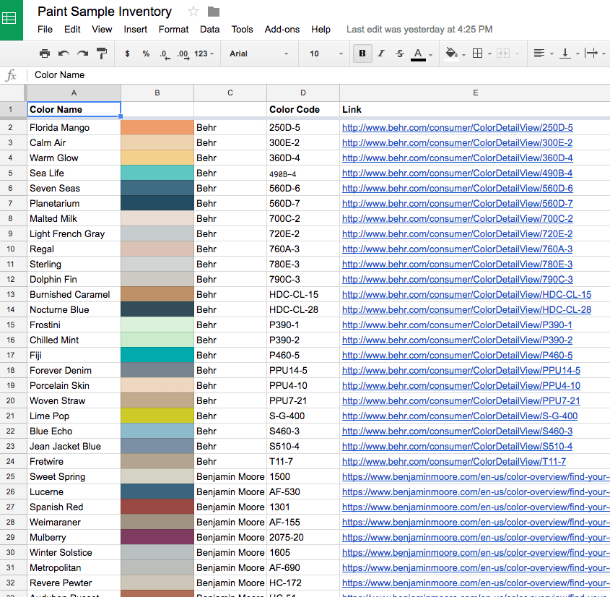Select the Light French Gray cell

click(x=74, y=234)
